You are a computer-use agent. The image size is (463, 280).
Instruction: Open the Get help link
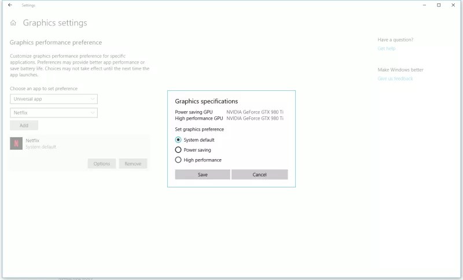point(386,49)
